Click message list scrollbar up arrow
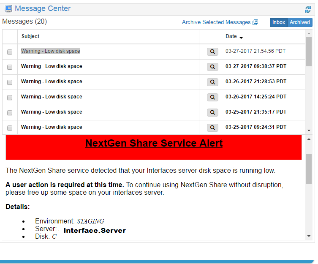The width and height of the screenshot is (318, 264). pyautogui.click(x=309, y=33)
